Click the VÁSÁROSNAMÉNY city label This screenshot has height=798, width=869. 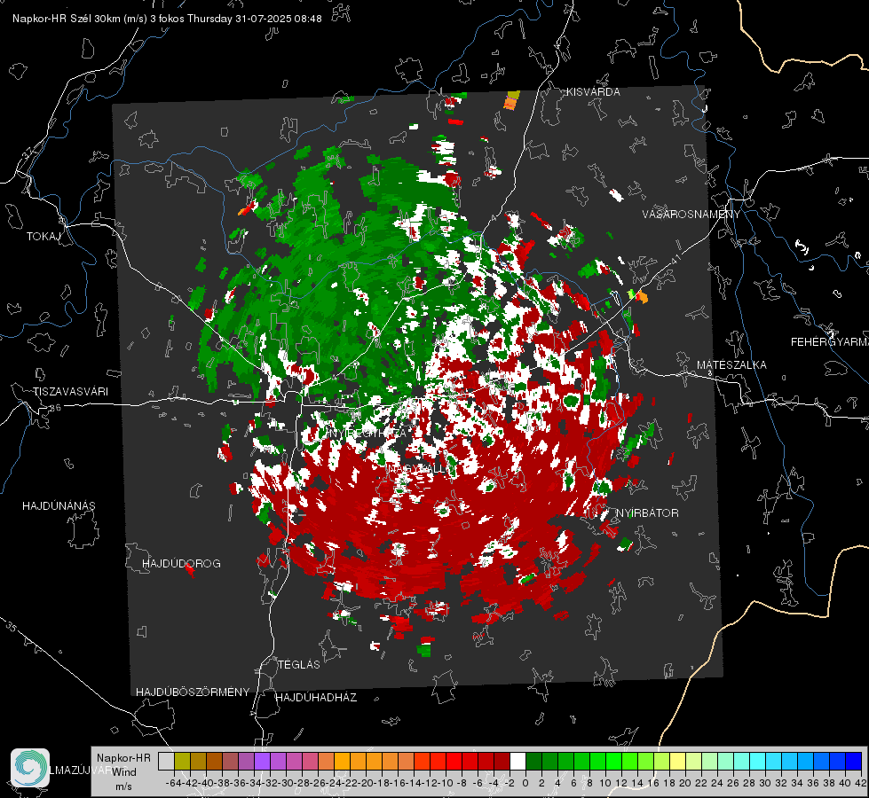(x=691, y=215)
